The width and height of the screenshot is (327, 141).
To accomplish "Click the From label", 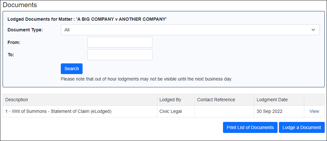I will pyautogui.click(x=14, y=42).
